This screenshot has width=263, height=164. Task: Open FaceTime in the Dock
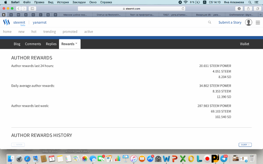click(101, 158)
